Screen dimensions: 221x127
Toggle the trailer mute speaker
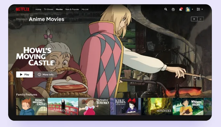click(195, 77)
